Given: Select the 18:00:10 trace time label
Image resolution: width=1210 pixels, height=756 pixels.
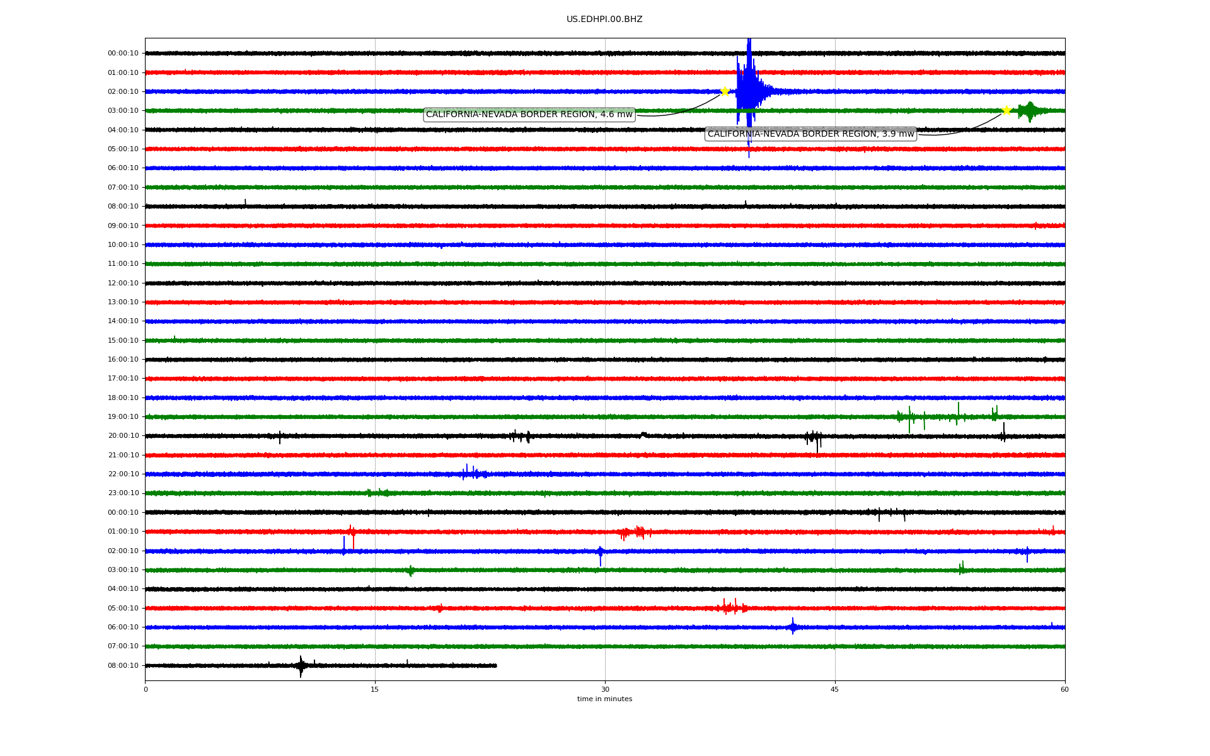Looking at the screenshot, I should point(123,398).
